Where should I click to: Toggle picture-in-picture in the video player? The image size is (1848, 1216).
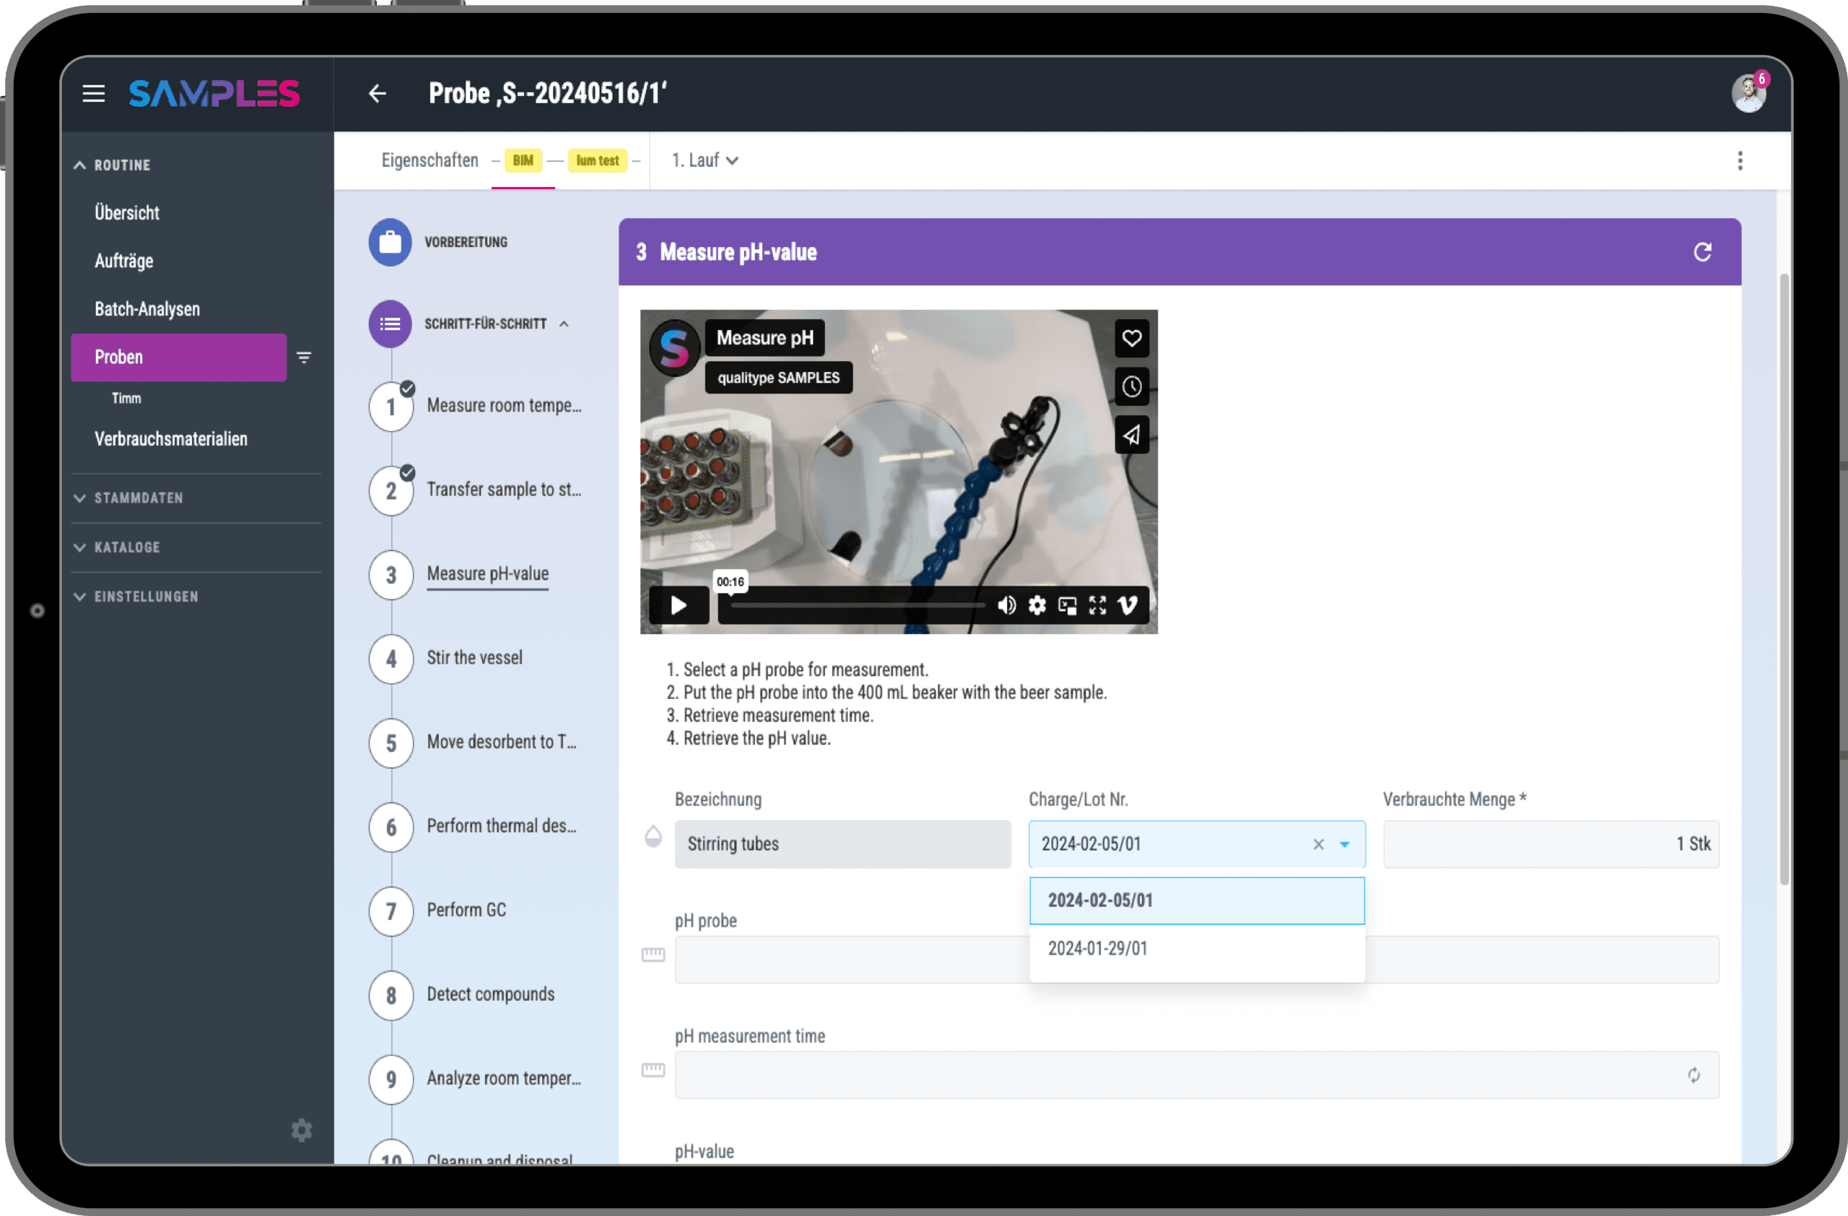1068,605
